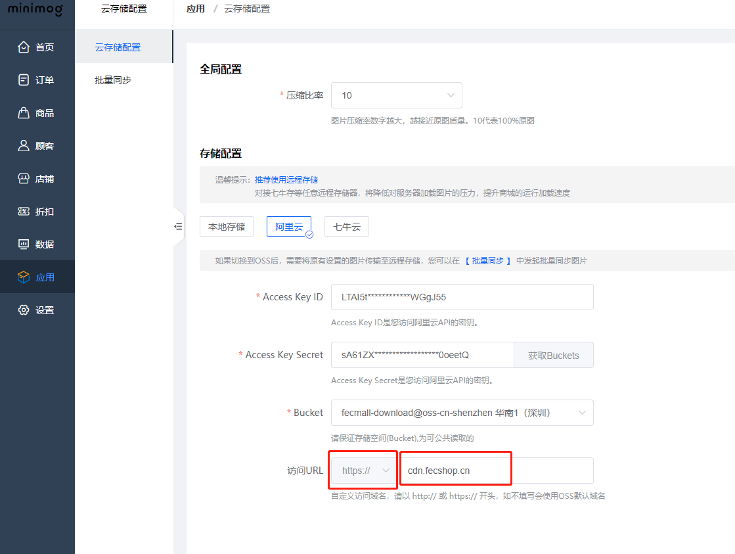Click the order icon beside 订单
This screenshot has width=735, height=554.
pos(24,80)
